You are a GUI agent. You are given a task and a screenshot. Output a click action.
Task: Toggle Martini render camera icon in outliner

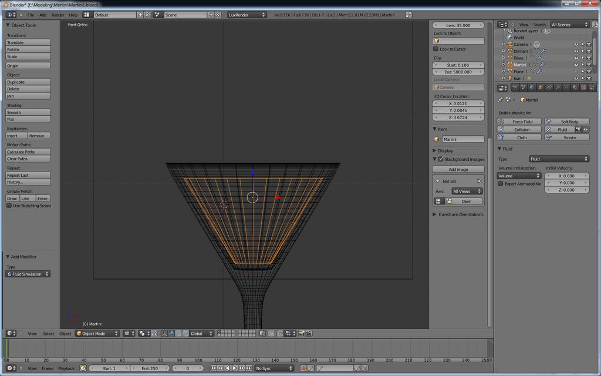coord(589,65)
